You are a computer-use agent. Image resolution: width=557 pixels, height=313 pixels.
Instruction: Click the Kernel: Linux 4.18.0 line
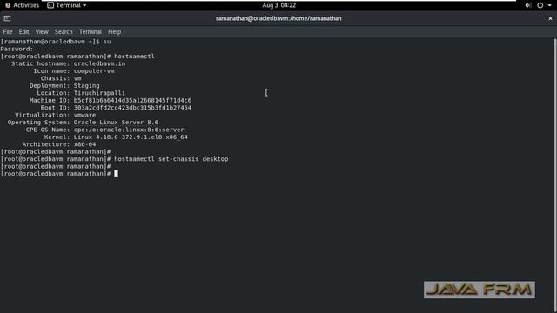[116, 137]
